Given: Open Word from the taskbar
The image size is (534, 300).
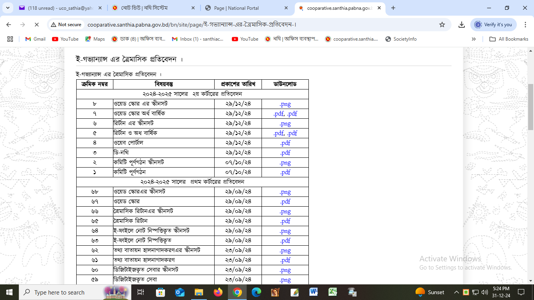Looking at the screenshot, I should 314,292.
